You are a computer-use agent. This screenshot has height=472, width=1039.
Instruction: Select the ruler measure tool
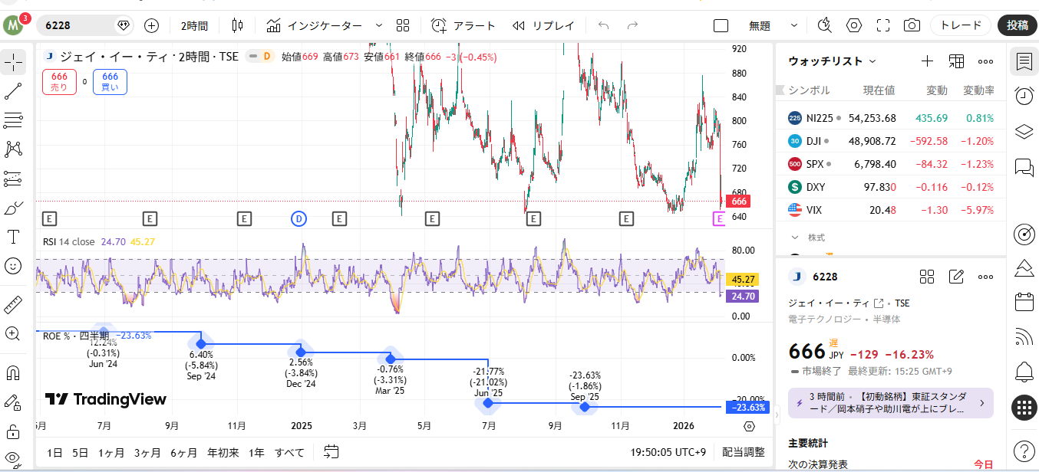point(13,305)
